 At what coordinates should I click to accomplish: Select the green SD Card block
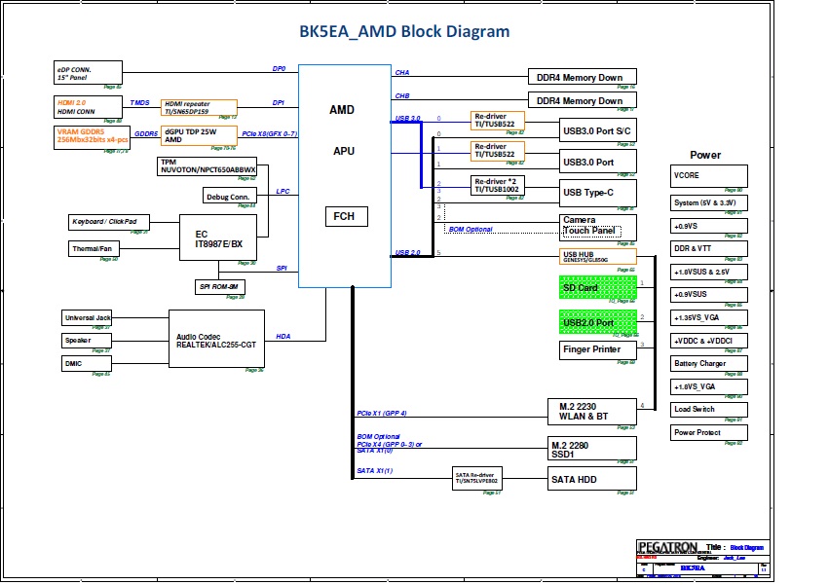[x=598, y=287]
